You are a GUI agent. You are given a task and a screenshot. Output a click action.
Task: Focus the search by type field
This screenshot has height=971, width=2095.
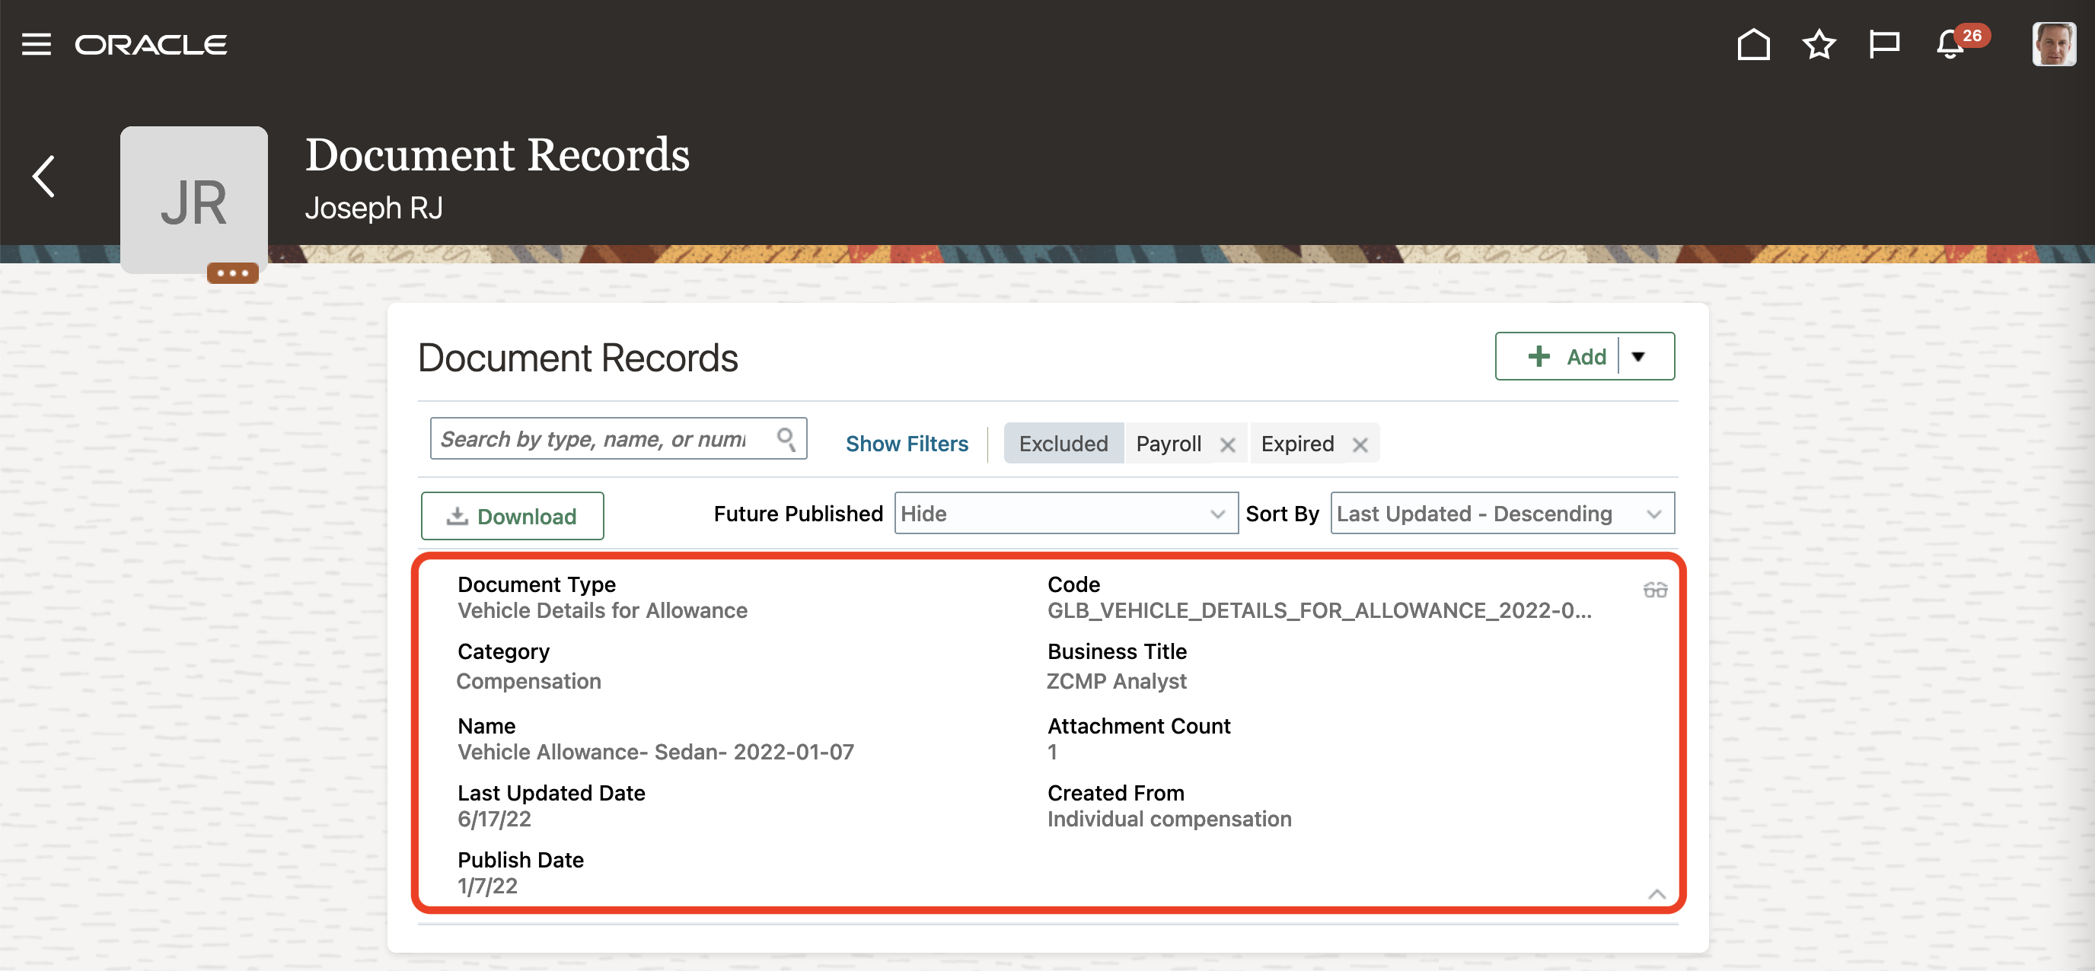[594, 439]
